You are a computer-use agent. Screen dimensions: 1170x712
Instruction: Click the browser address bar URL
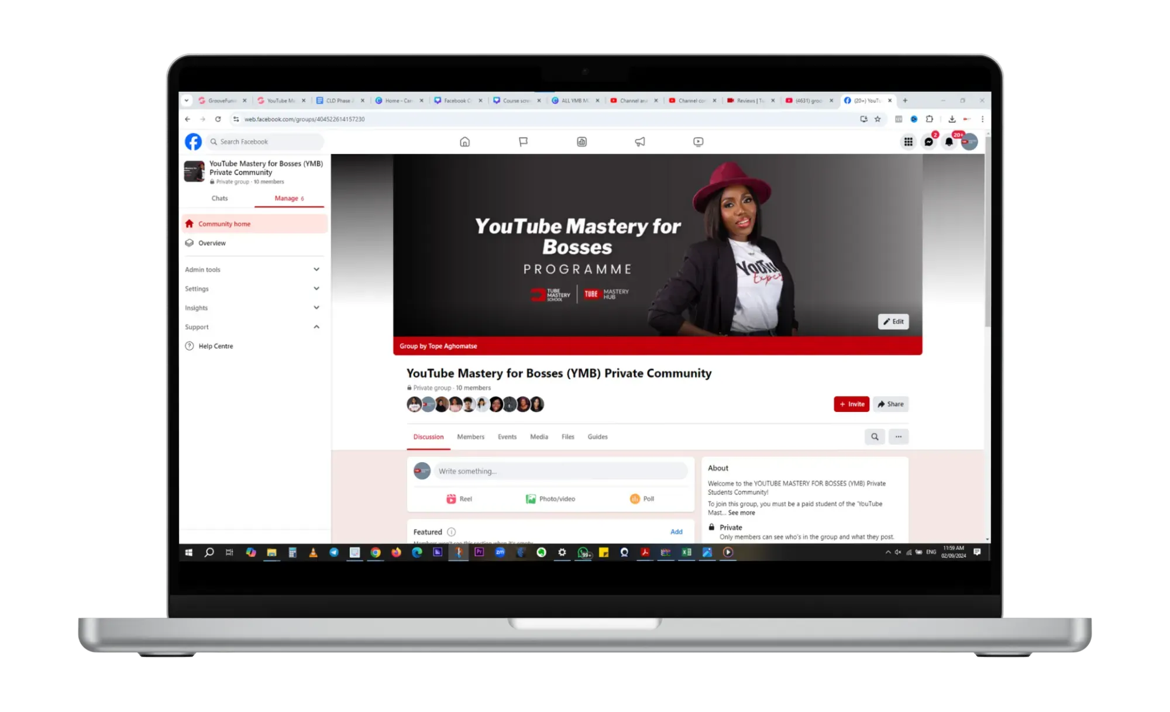305,119
